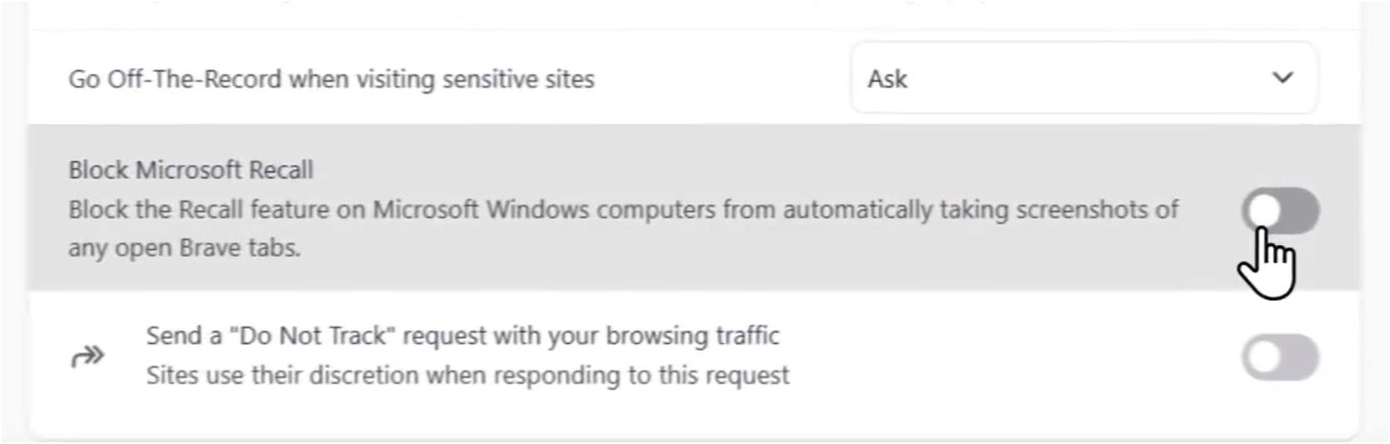Image resolution: width=1390 pixels, height=444 pixels.
Task: Open the Off-The-Record sensitive sites dropdown
Action: click(1084, 78)
